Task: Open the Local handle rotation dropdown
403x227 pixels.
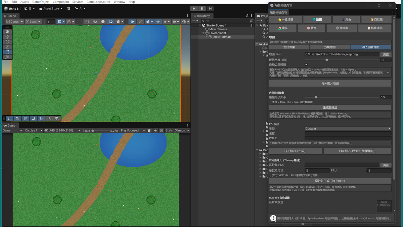Action: (x=33, y=22)
